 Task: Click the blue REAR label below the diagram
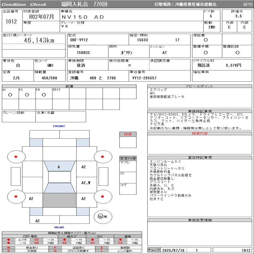tap(59, 227)
